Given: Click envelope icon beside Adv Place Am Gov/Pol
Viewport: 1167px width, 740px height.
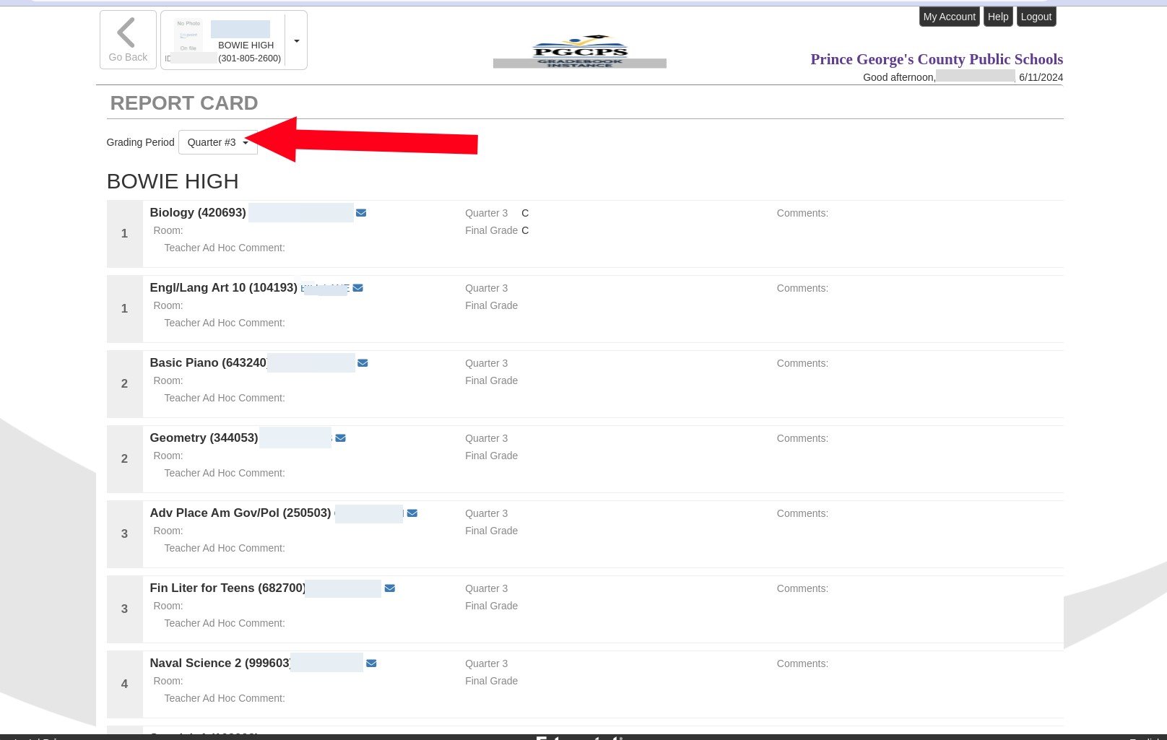Looking at the screenshot, I should coord(412,513).
